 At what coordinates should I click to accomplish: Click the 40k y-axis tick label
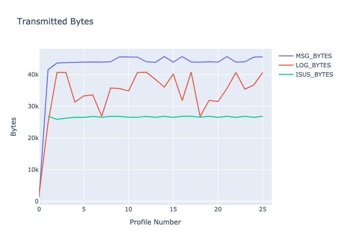point(33,75)
